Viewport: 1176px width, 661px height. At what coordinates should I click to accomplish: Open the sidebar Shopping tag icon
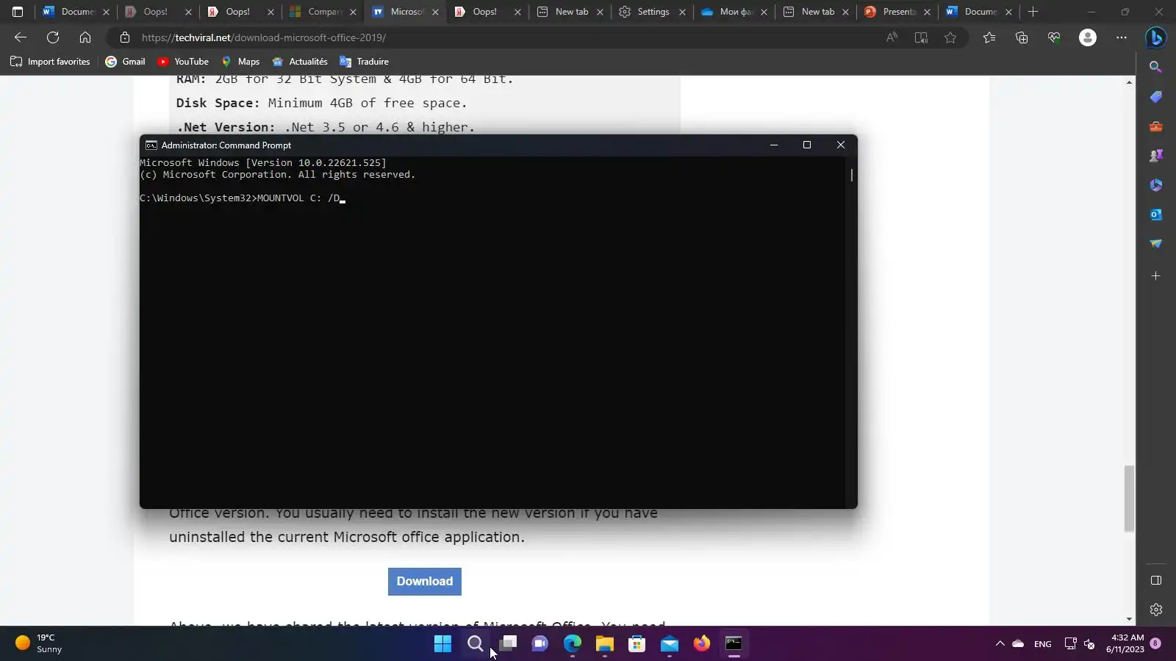(x=1156, y=97)
